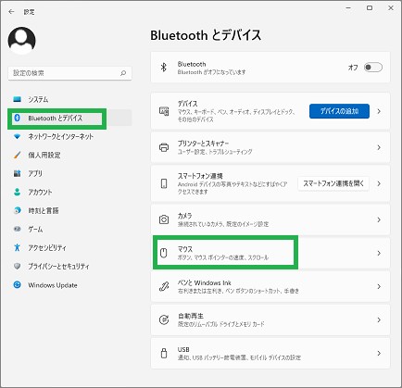Minimize the settings window
Image resolution: width=402 pixels, height=388 pixels.
[x=348, y=8]
